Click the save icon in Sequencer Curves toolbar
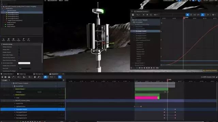 tap(133, 15)
